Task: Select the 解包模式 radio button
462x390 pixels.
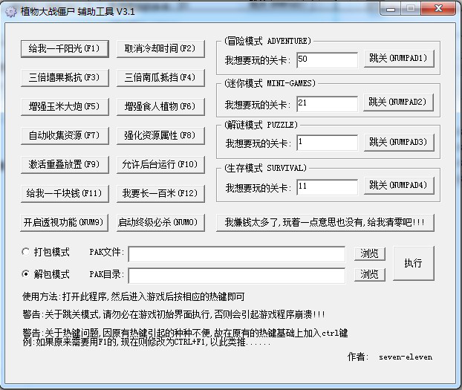Action: click(26, 274)
